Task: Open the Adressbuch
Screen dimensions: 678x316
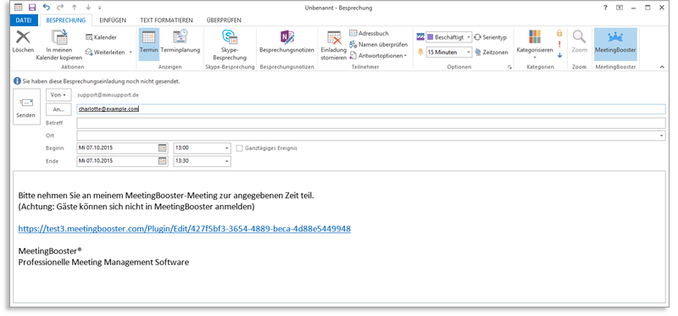Action: [x=369, y=33]
